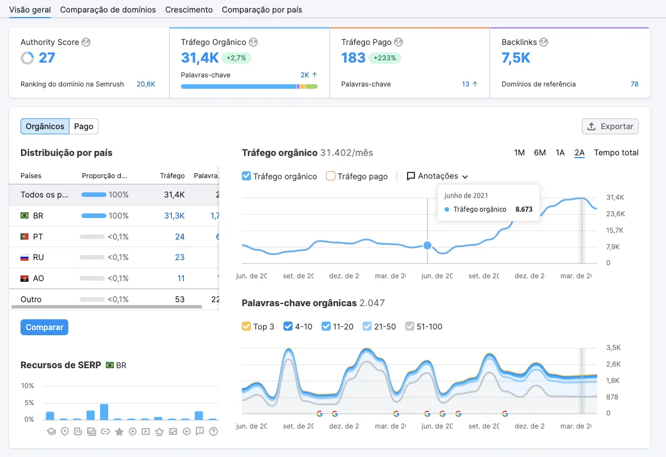This screenshot has height=457, width=666.
Task: Click the Portugal flag in the PT row
Action: coord(24,237)
